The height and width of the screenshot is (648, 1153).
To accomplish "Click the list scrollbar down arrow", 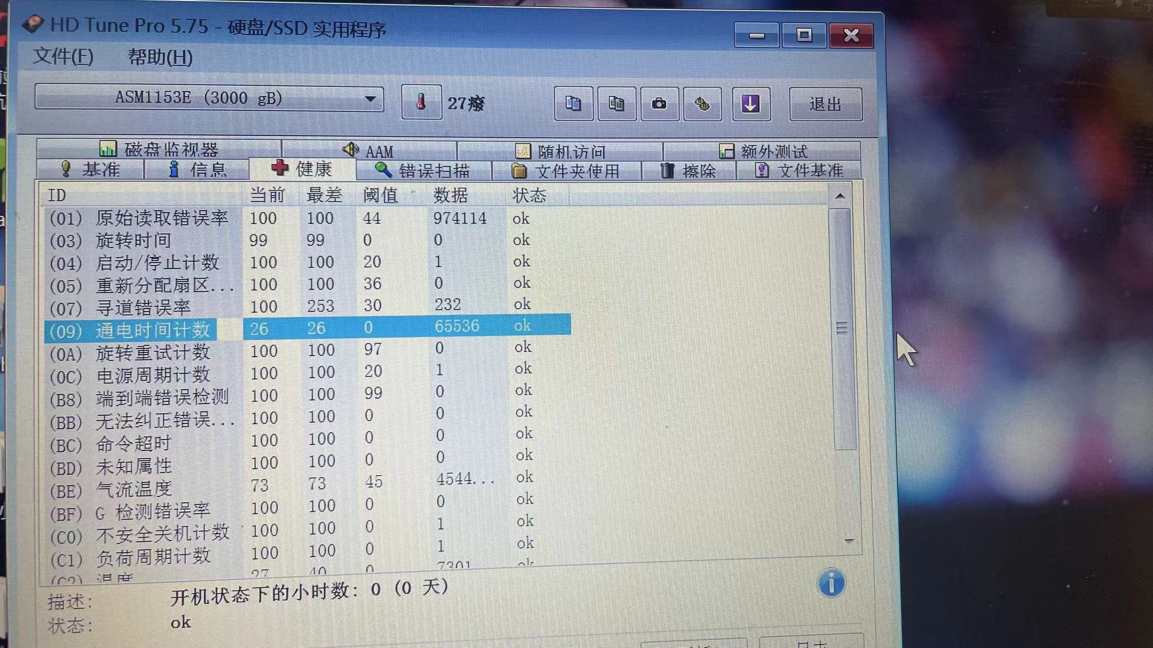I will [849, 541].
